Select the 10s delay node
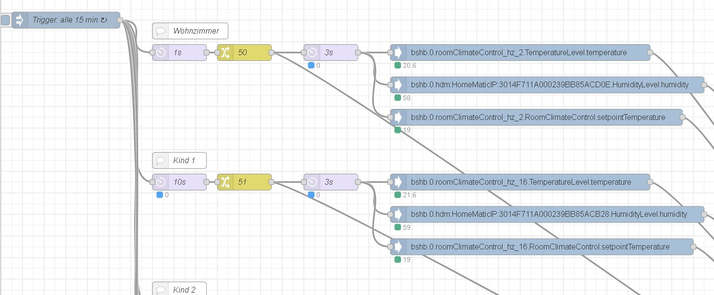714x295 pixels. click(x=179, y=182)
